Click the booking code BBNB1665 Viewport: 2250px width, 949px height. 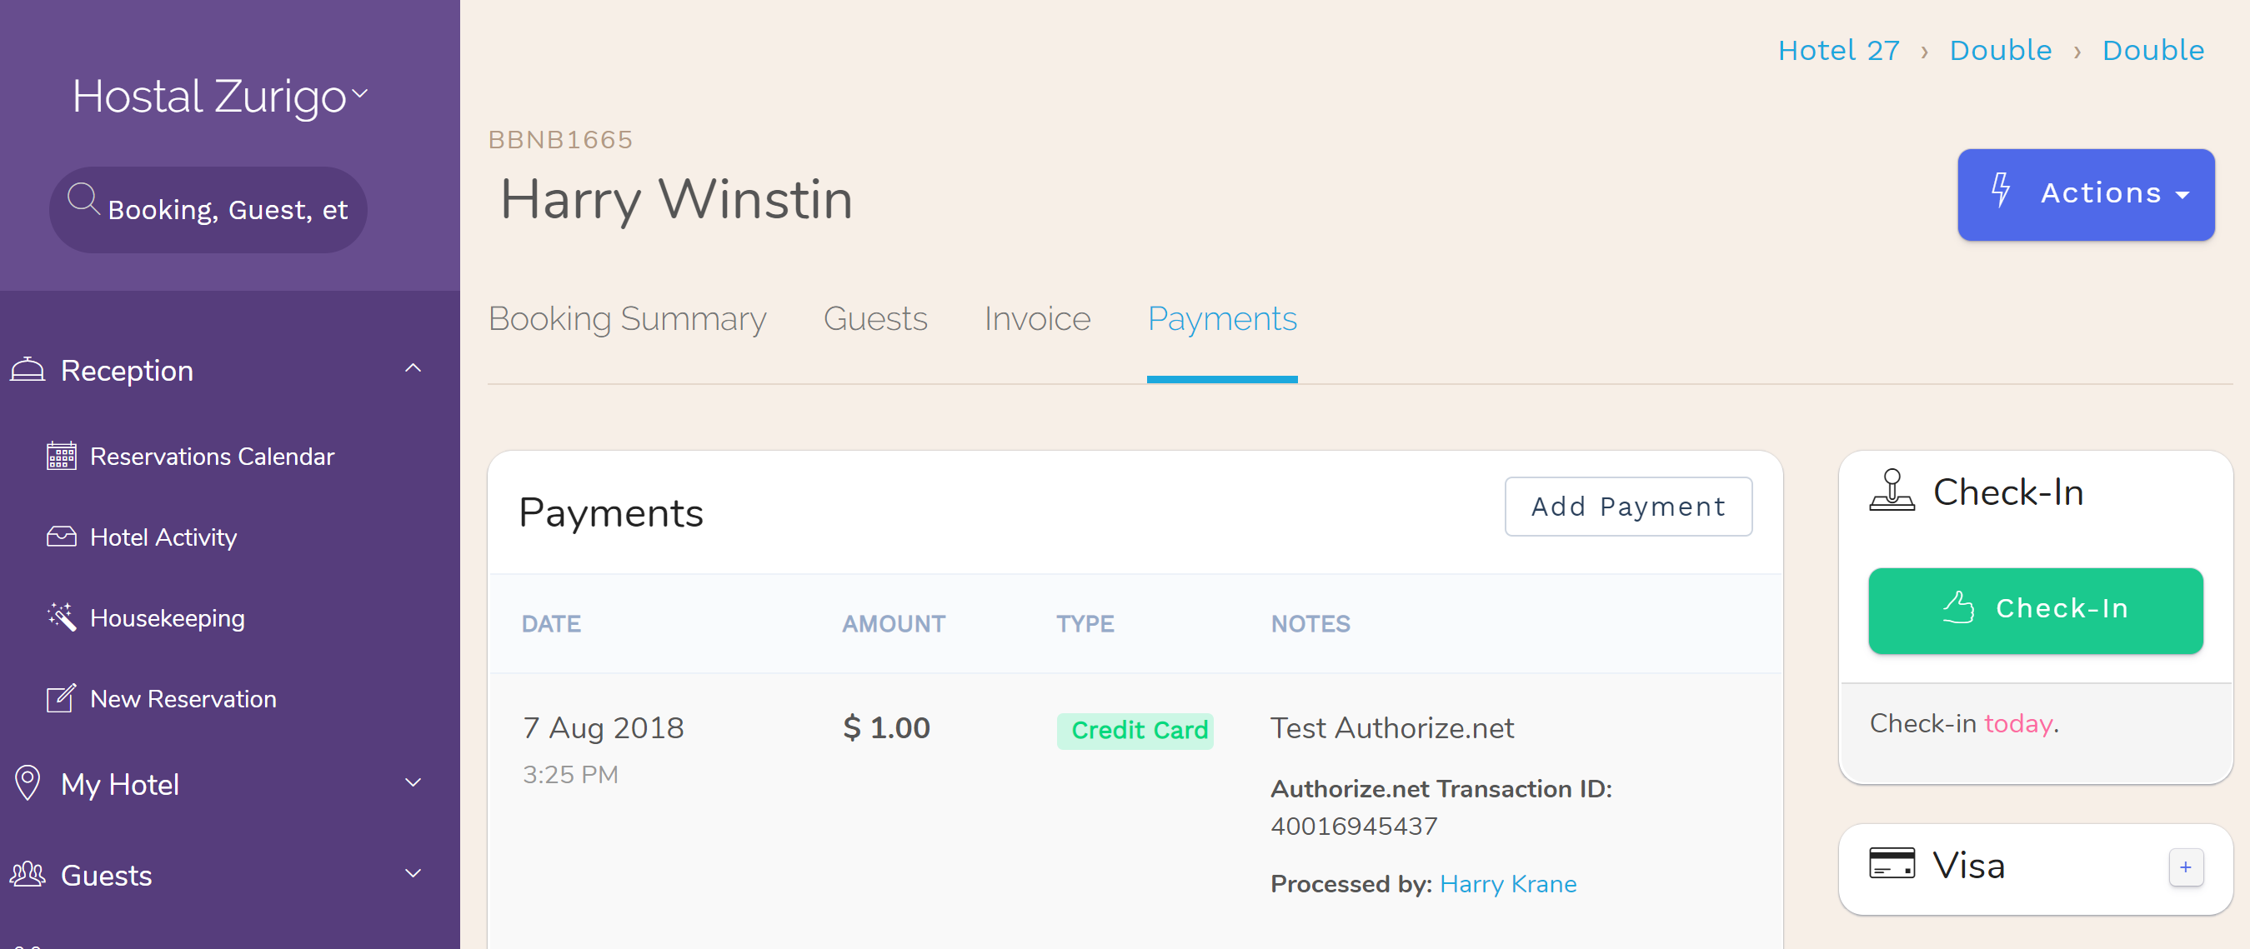561,140
